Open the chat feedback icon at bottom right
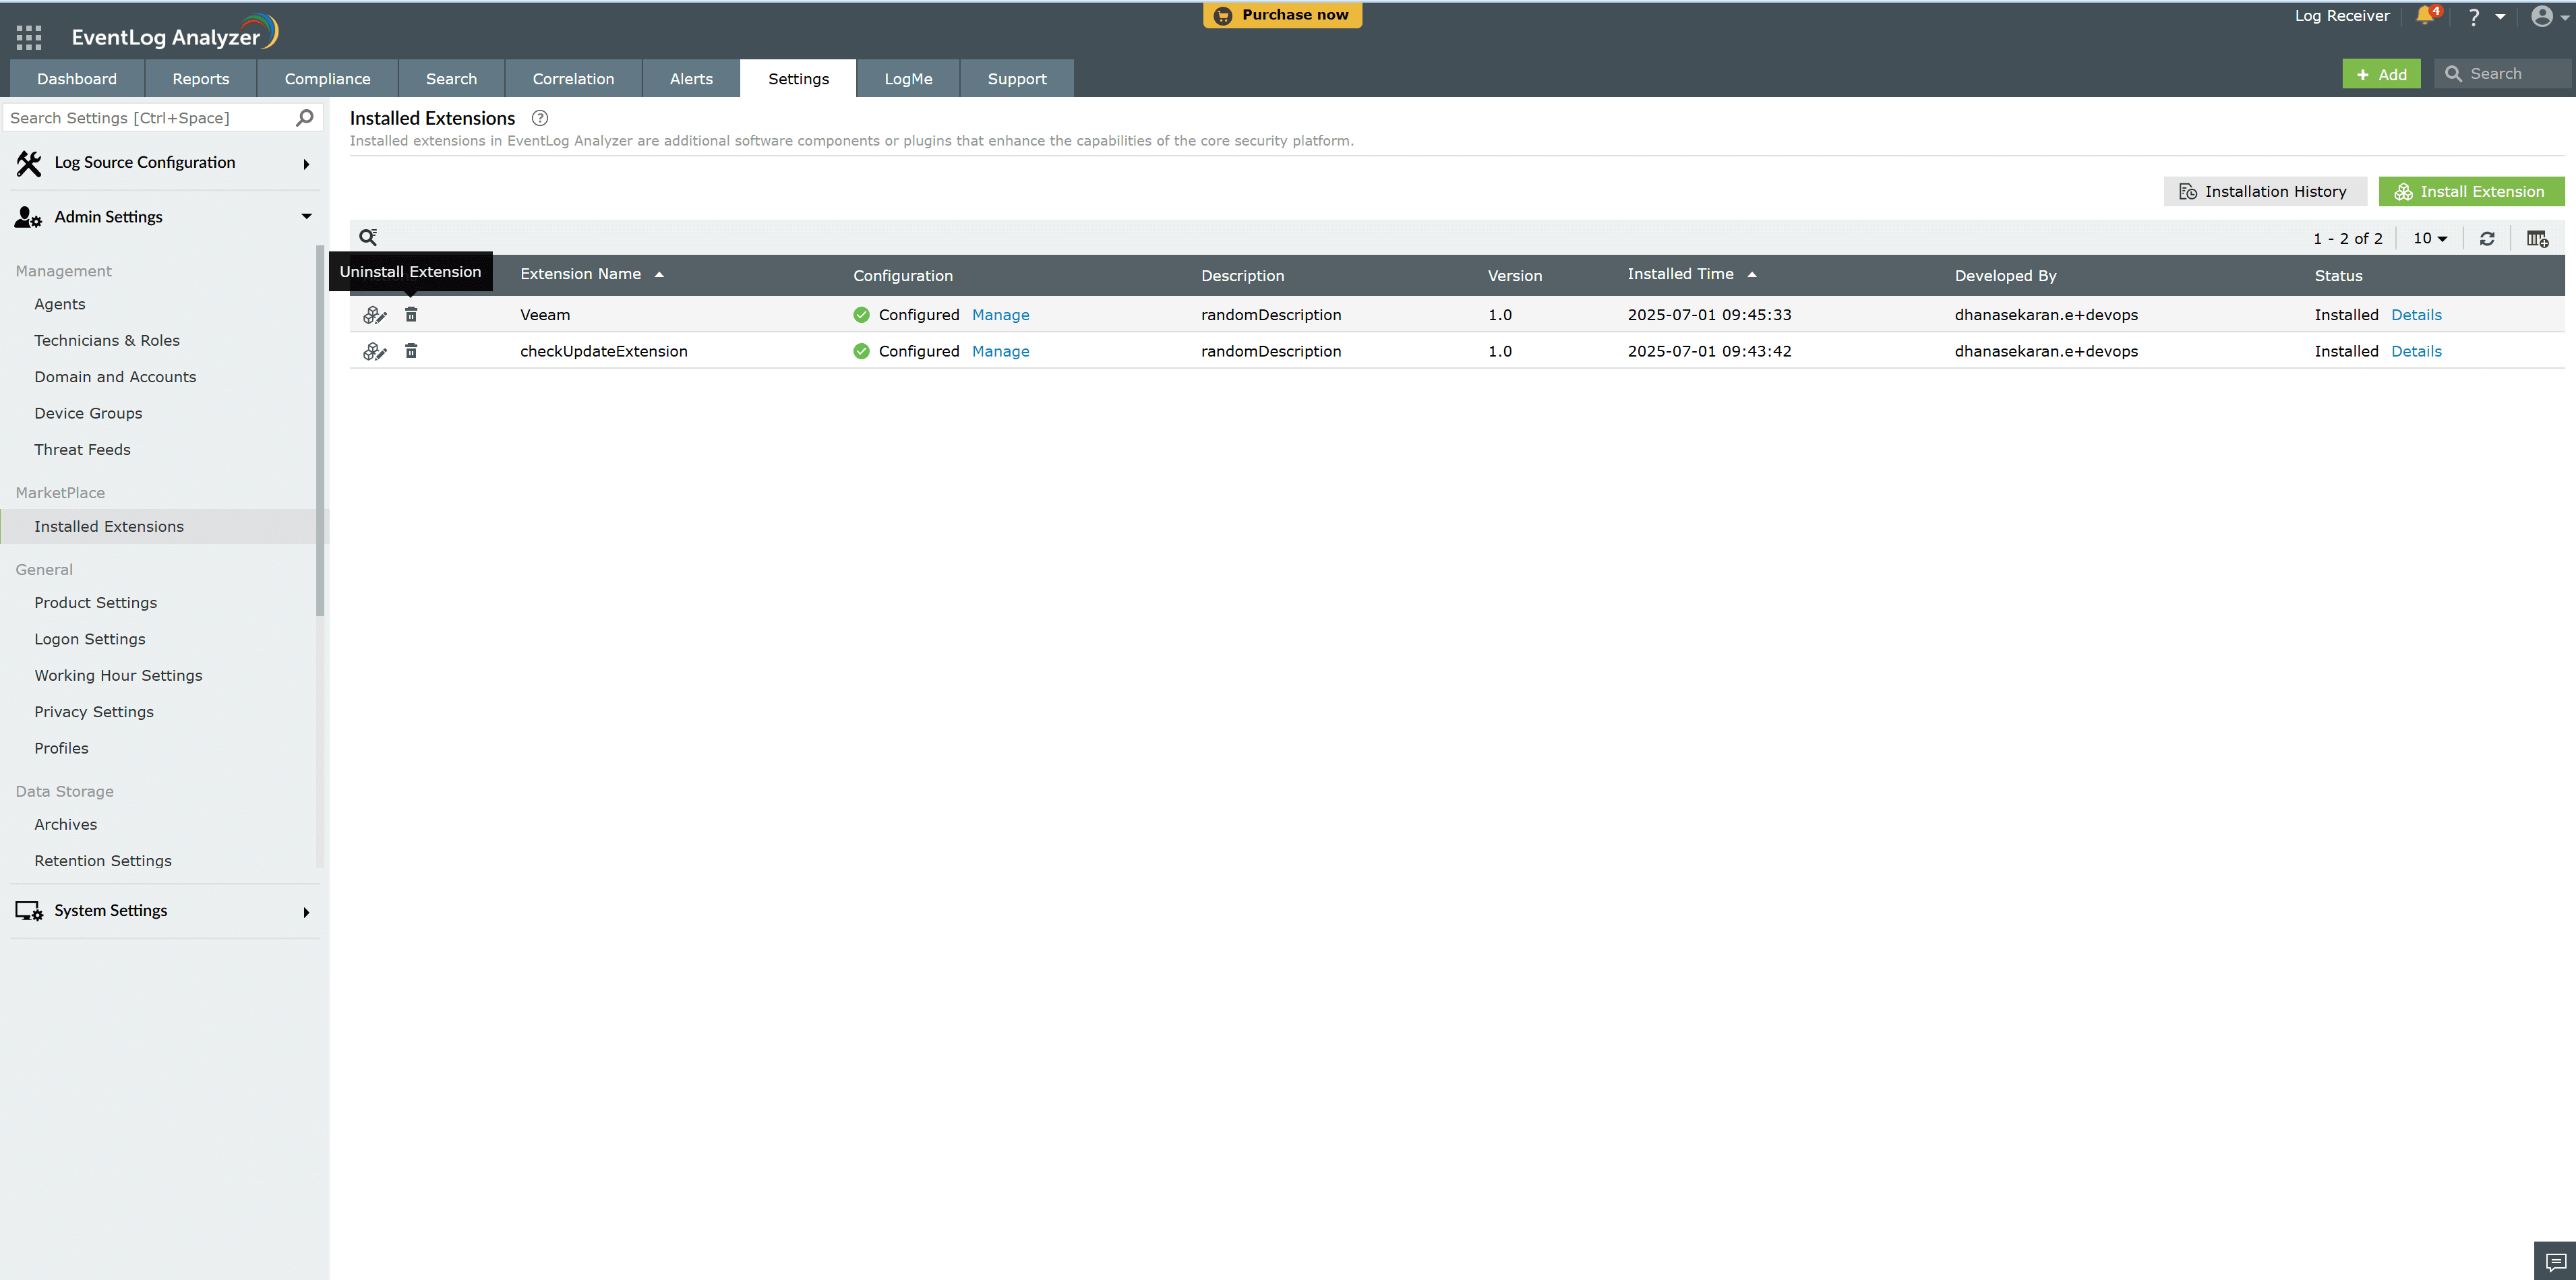 click(2555, 1261)
